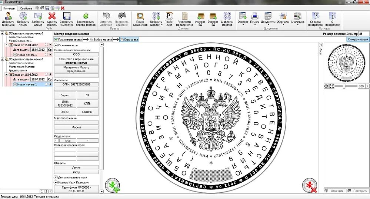
Task: Switch to Команды ribbon tab
Action: 9,8
